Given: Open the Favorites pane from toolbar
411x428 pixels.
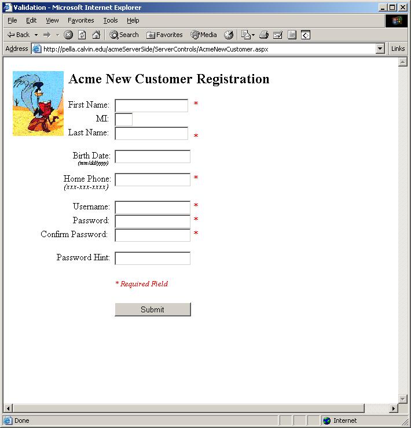Looking at the screenshot, I should click(x=164, y=35).
